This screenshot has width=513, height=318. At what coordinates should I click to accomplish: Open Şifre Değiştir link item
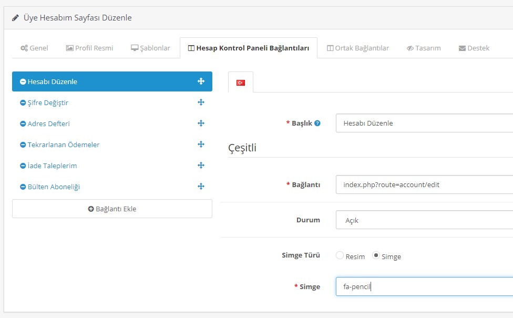(112, 102)
